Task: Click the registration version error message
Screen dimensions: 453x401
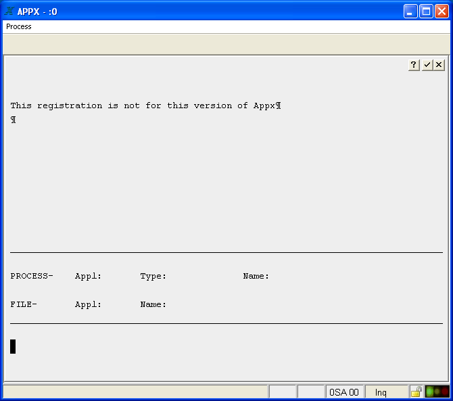Action: tap(145, 105)
